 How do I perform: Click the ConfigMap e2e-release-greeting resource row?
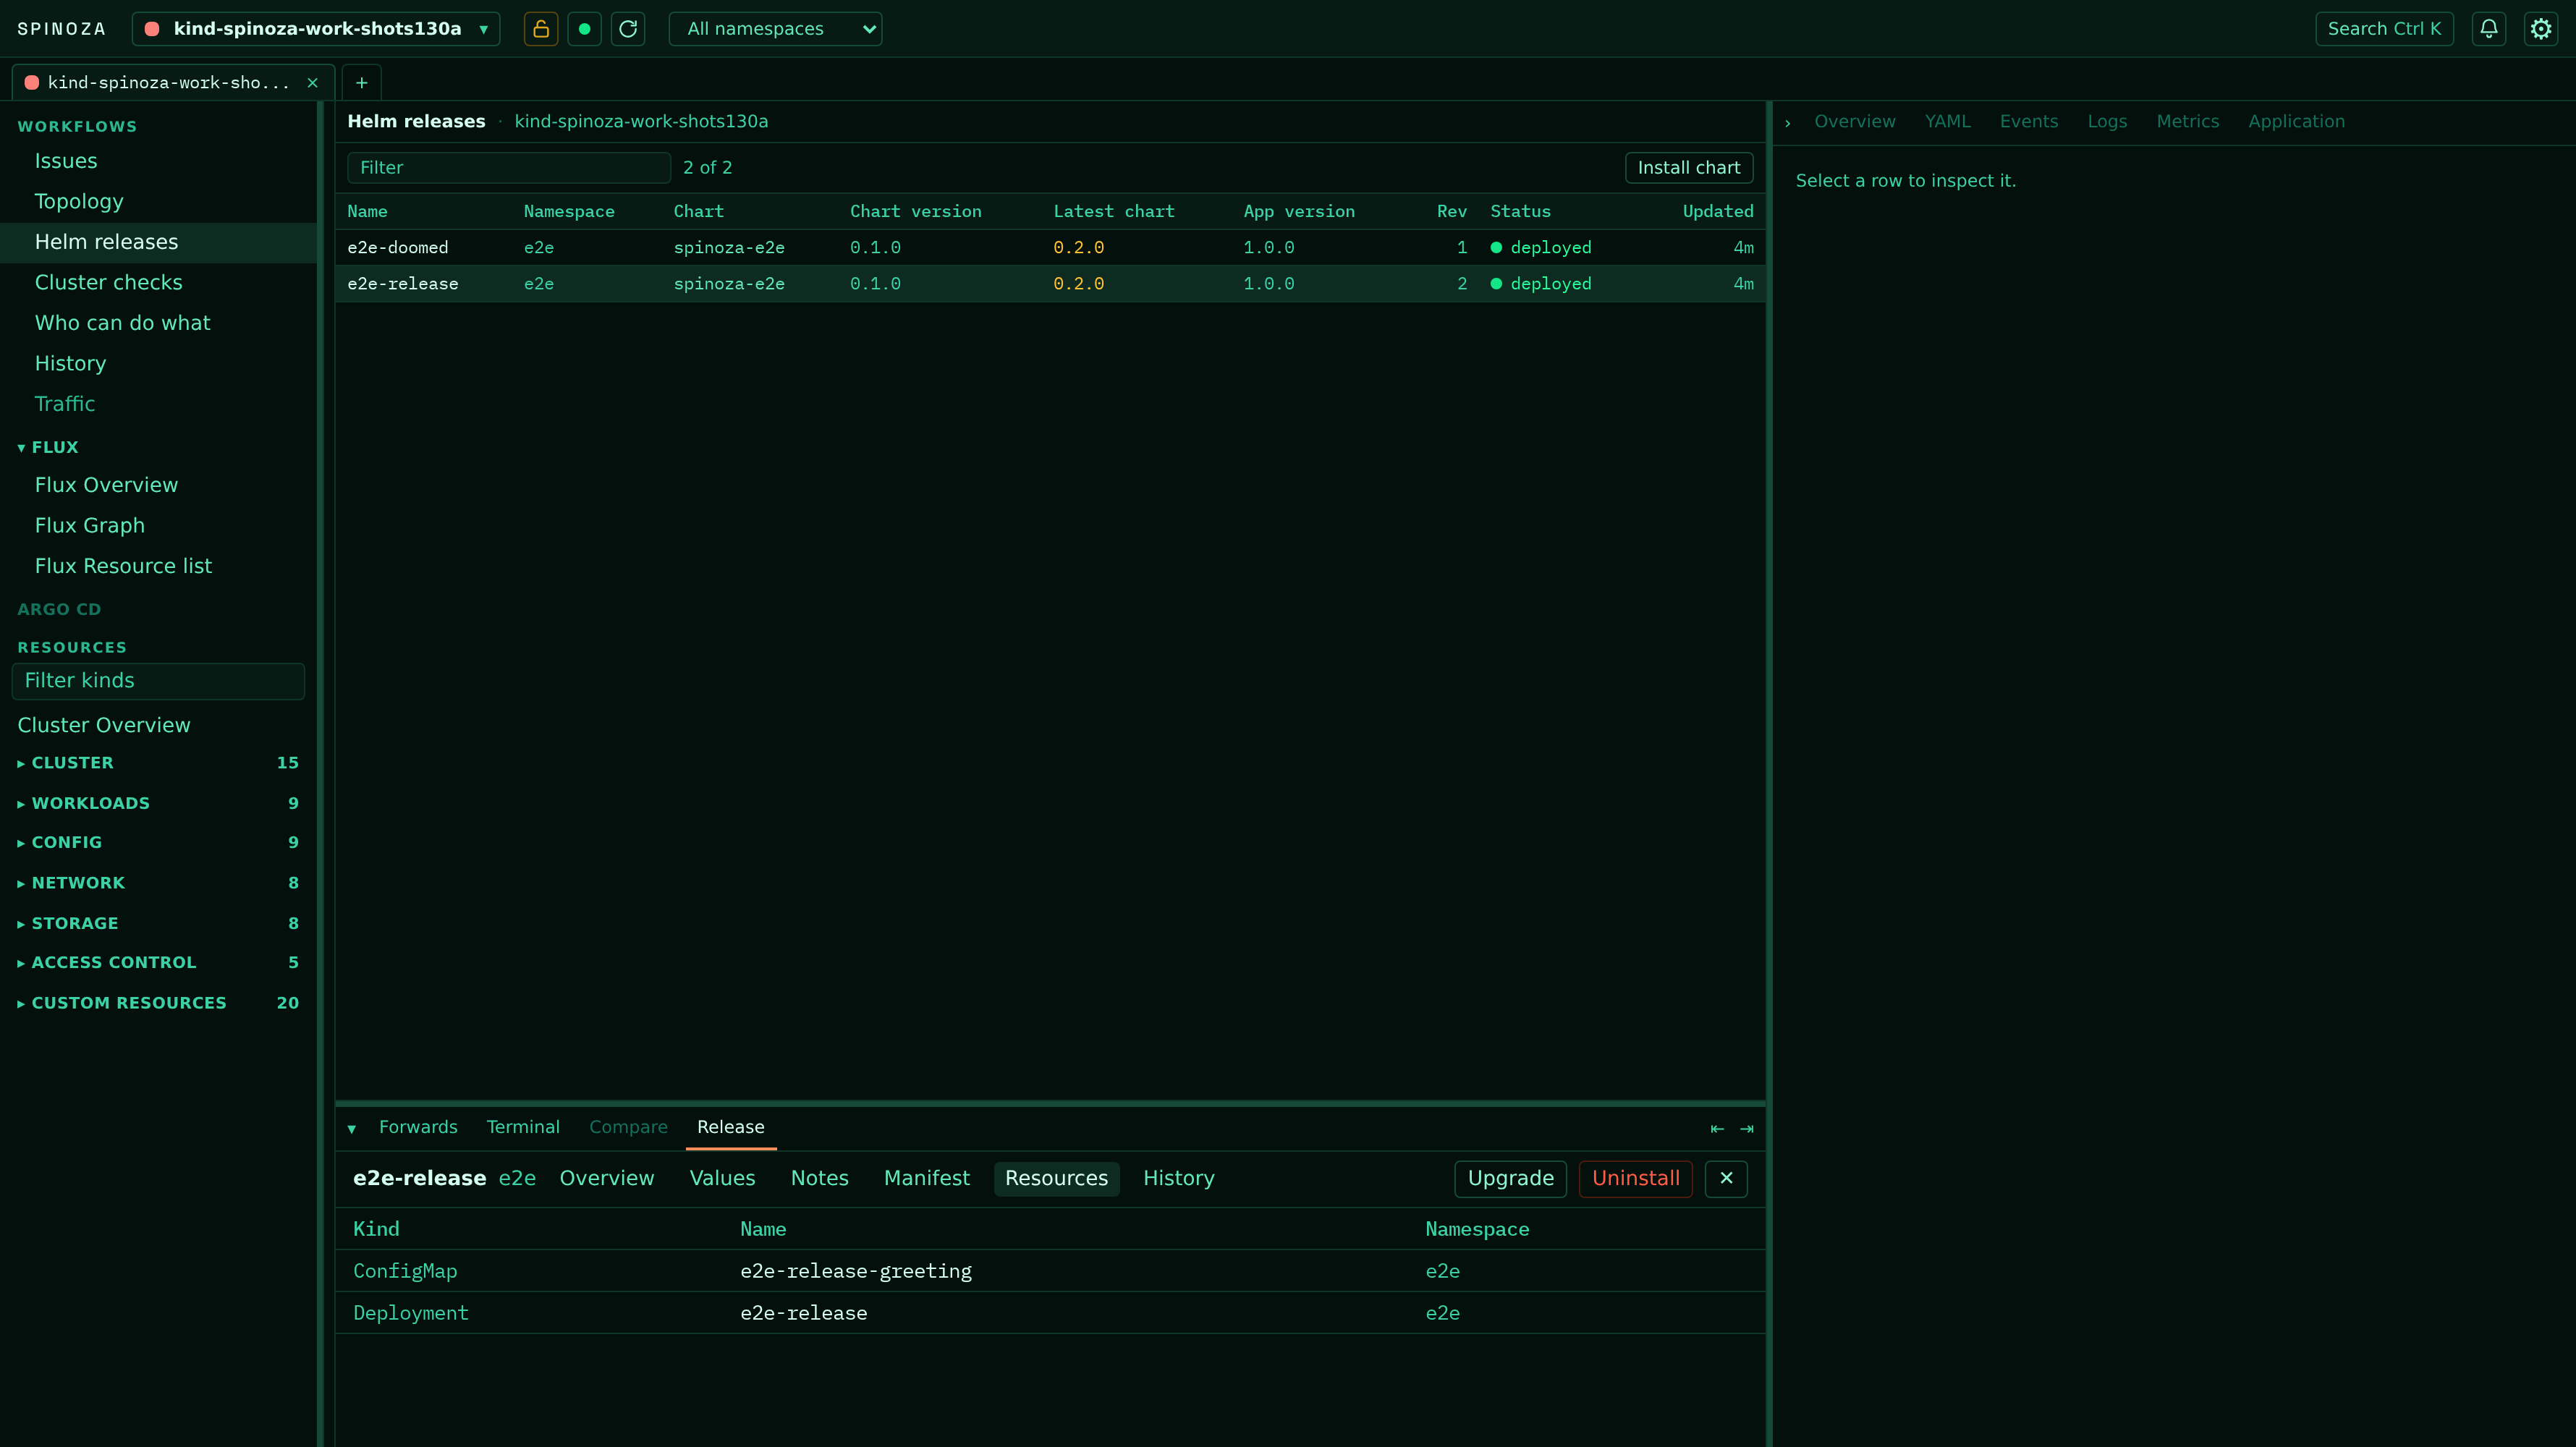[x=1050, y=1271]
